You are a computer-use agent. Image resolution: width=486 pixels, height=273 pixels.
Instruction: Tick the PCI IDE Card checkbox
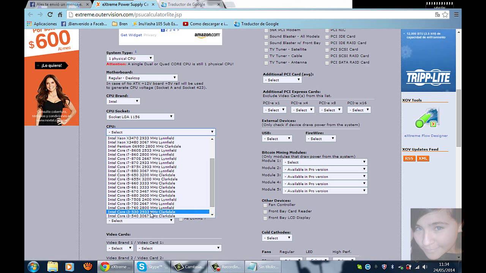pyautogui.click(x=327, y=37)
